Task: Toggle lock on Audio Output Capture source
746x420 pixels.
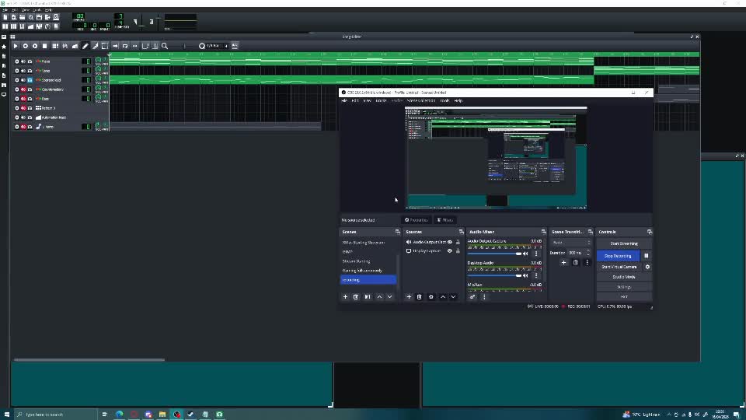Action: coord(458,242)
